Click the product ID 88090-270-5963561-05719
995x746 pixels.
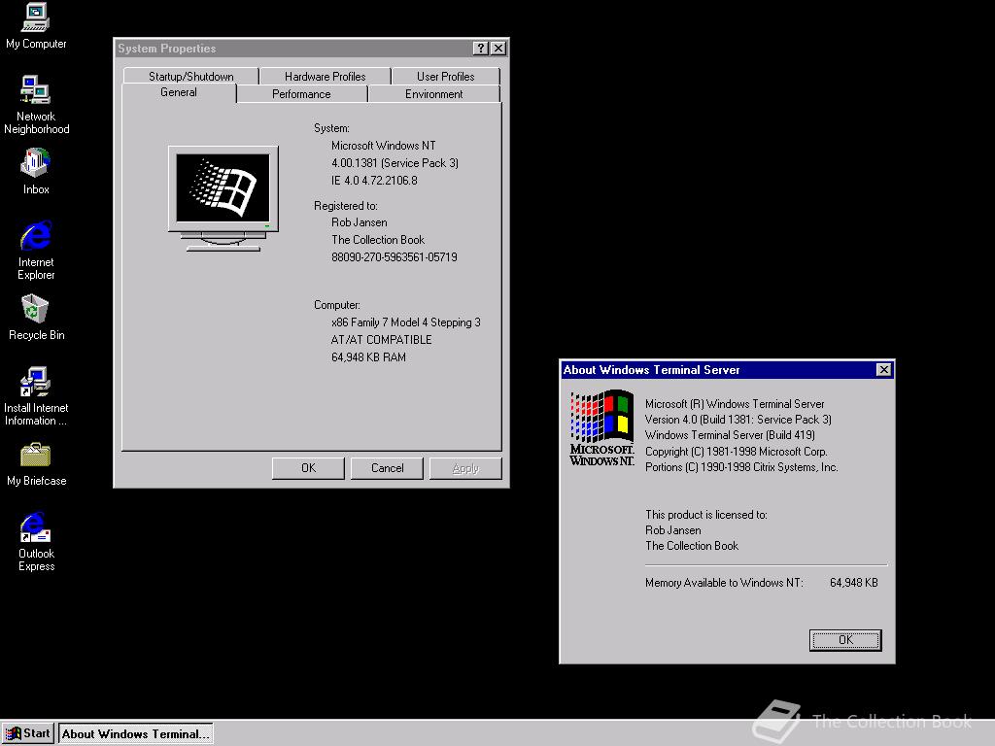395,256
